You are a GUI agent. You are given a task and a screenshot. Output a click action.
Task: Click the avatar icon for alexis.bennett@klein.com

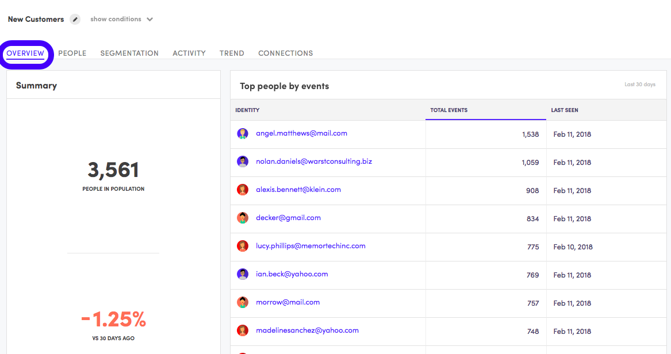coord(243,190)
